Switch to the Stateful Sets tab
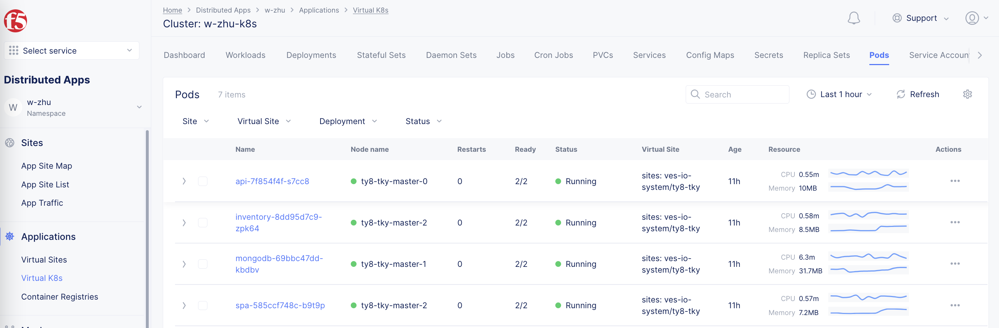Screen dimensions: 999x328 381,55
